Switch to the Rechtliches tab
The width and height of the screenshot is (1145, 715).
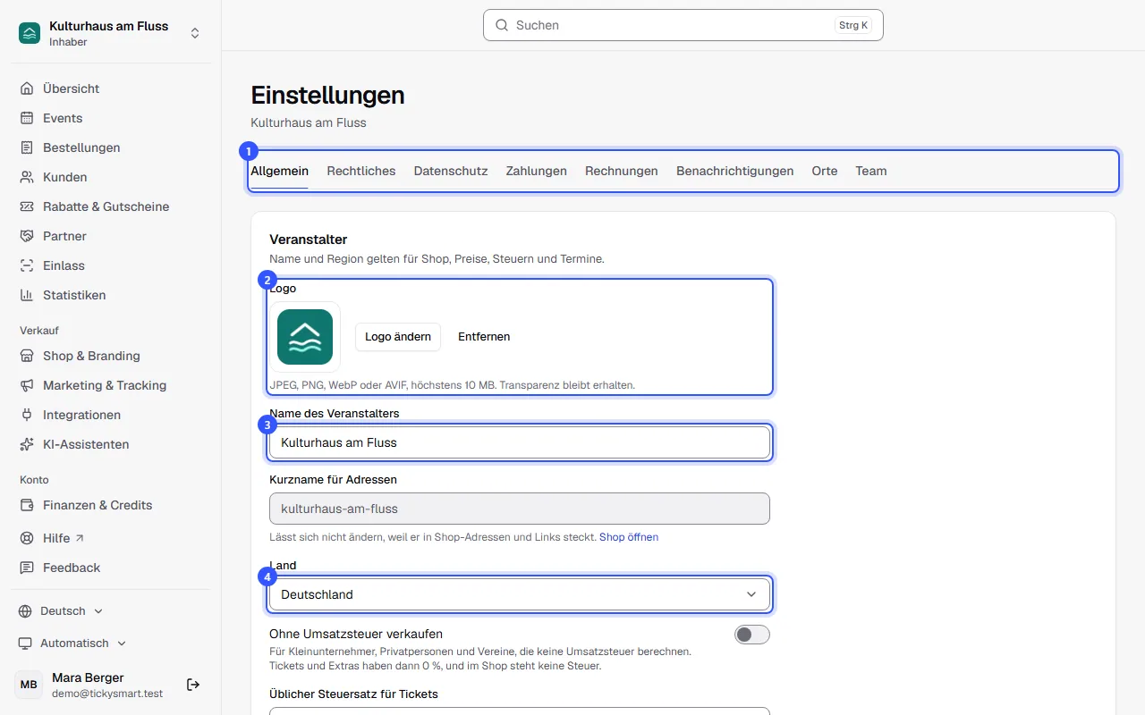[x=361, y=171]
